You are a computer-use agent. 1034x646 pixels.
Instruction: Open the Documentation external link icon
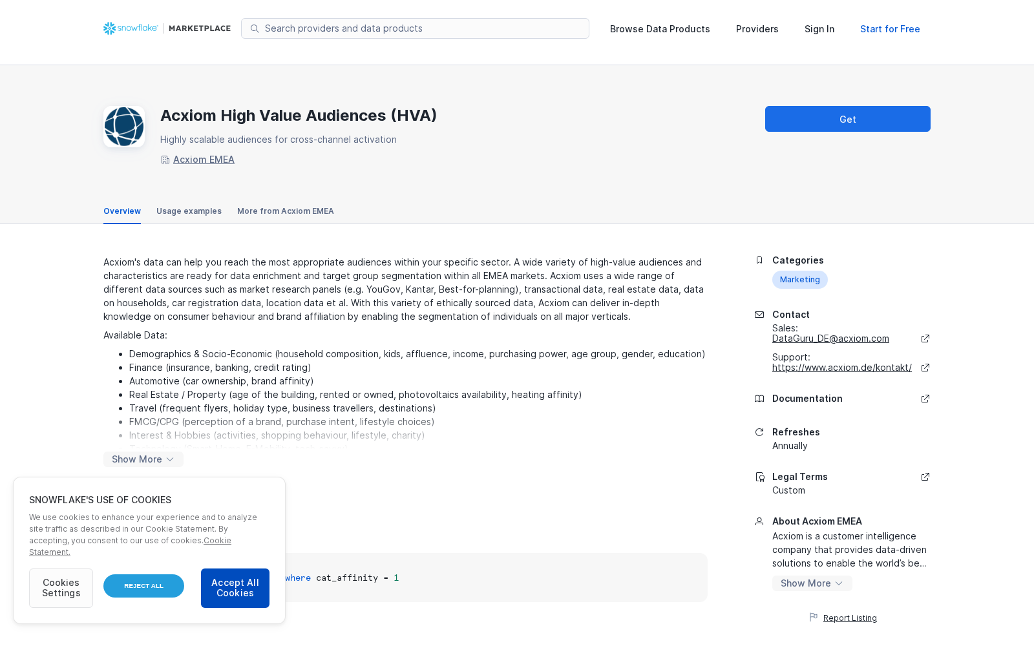point(925,399)
